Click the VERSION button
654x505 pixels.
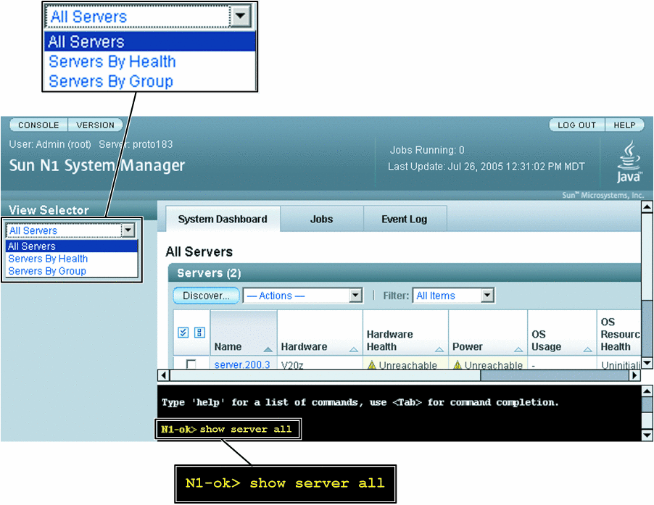(x=95, y=125)
